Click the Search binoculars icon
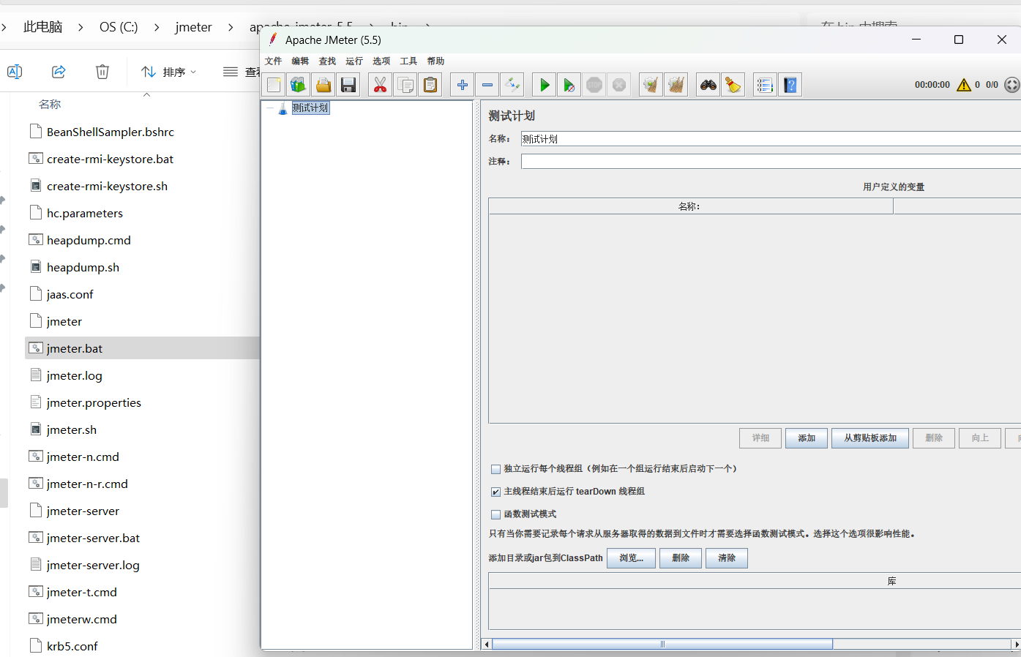This screenshot has height=657, width=1021. point(708,85)
